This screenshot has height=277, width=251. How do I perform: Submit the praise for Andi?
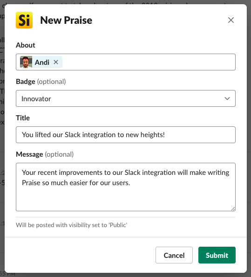tap(217, 255)
